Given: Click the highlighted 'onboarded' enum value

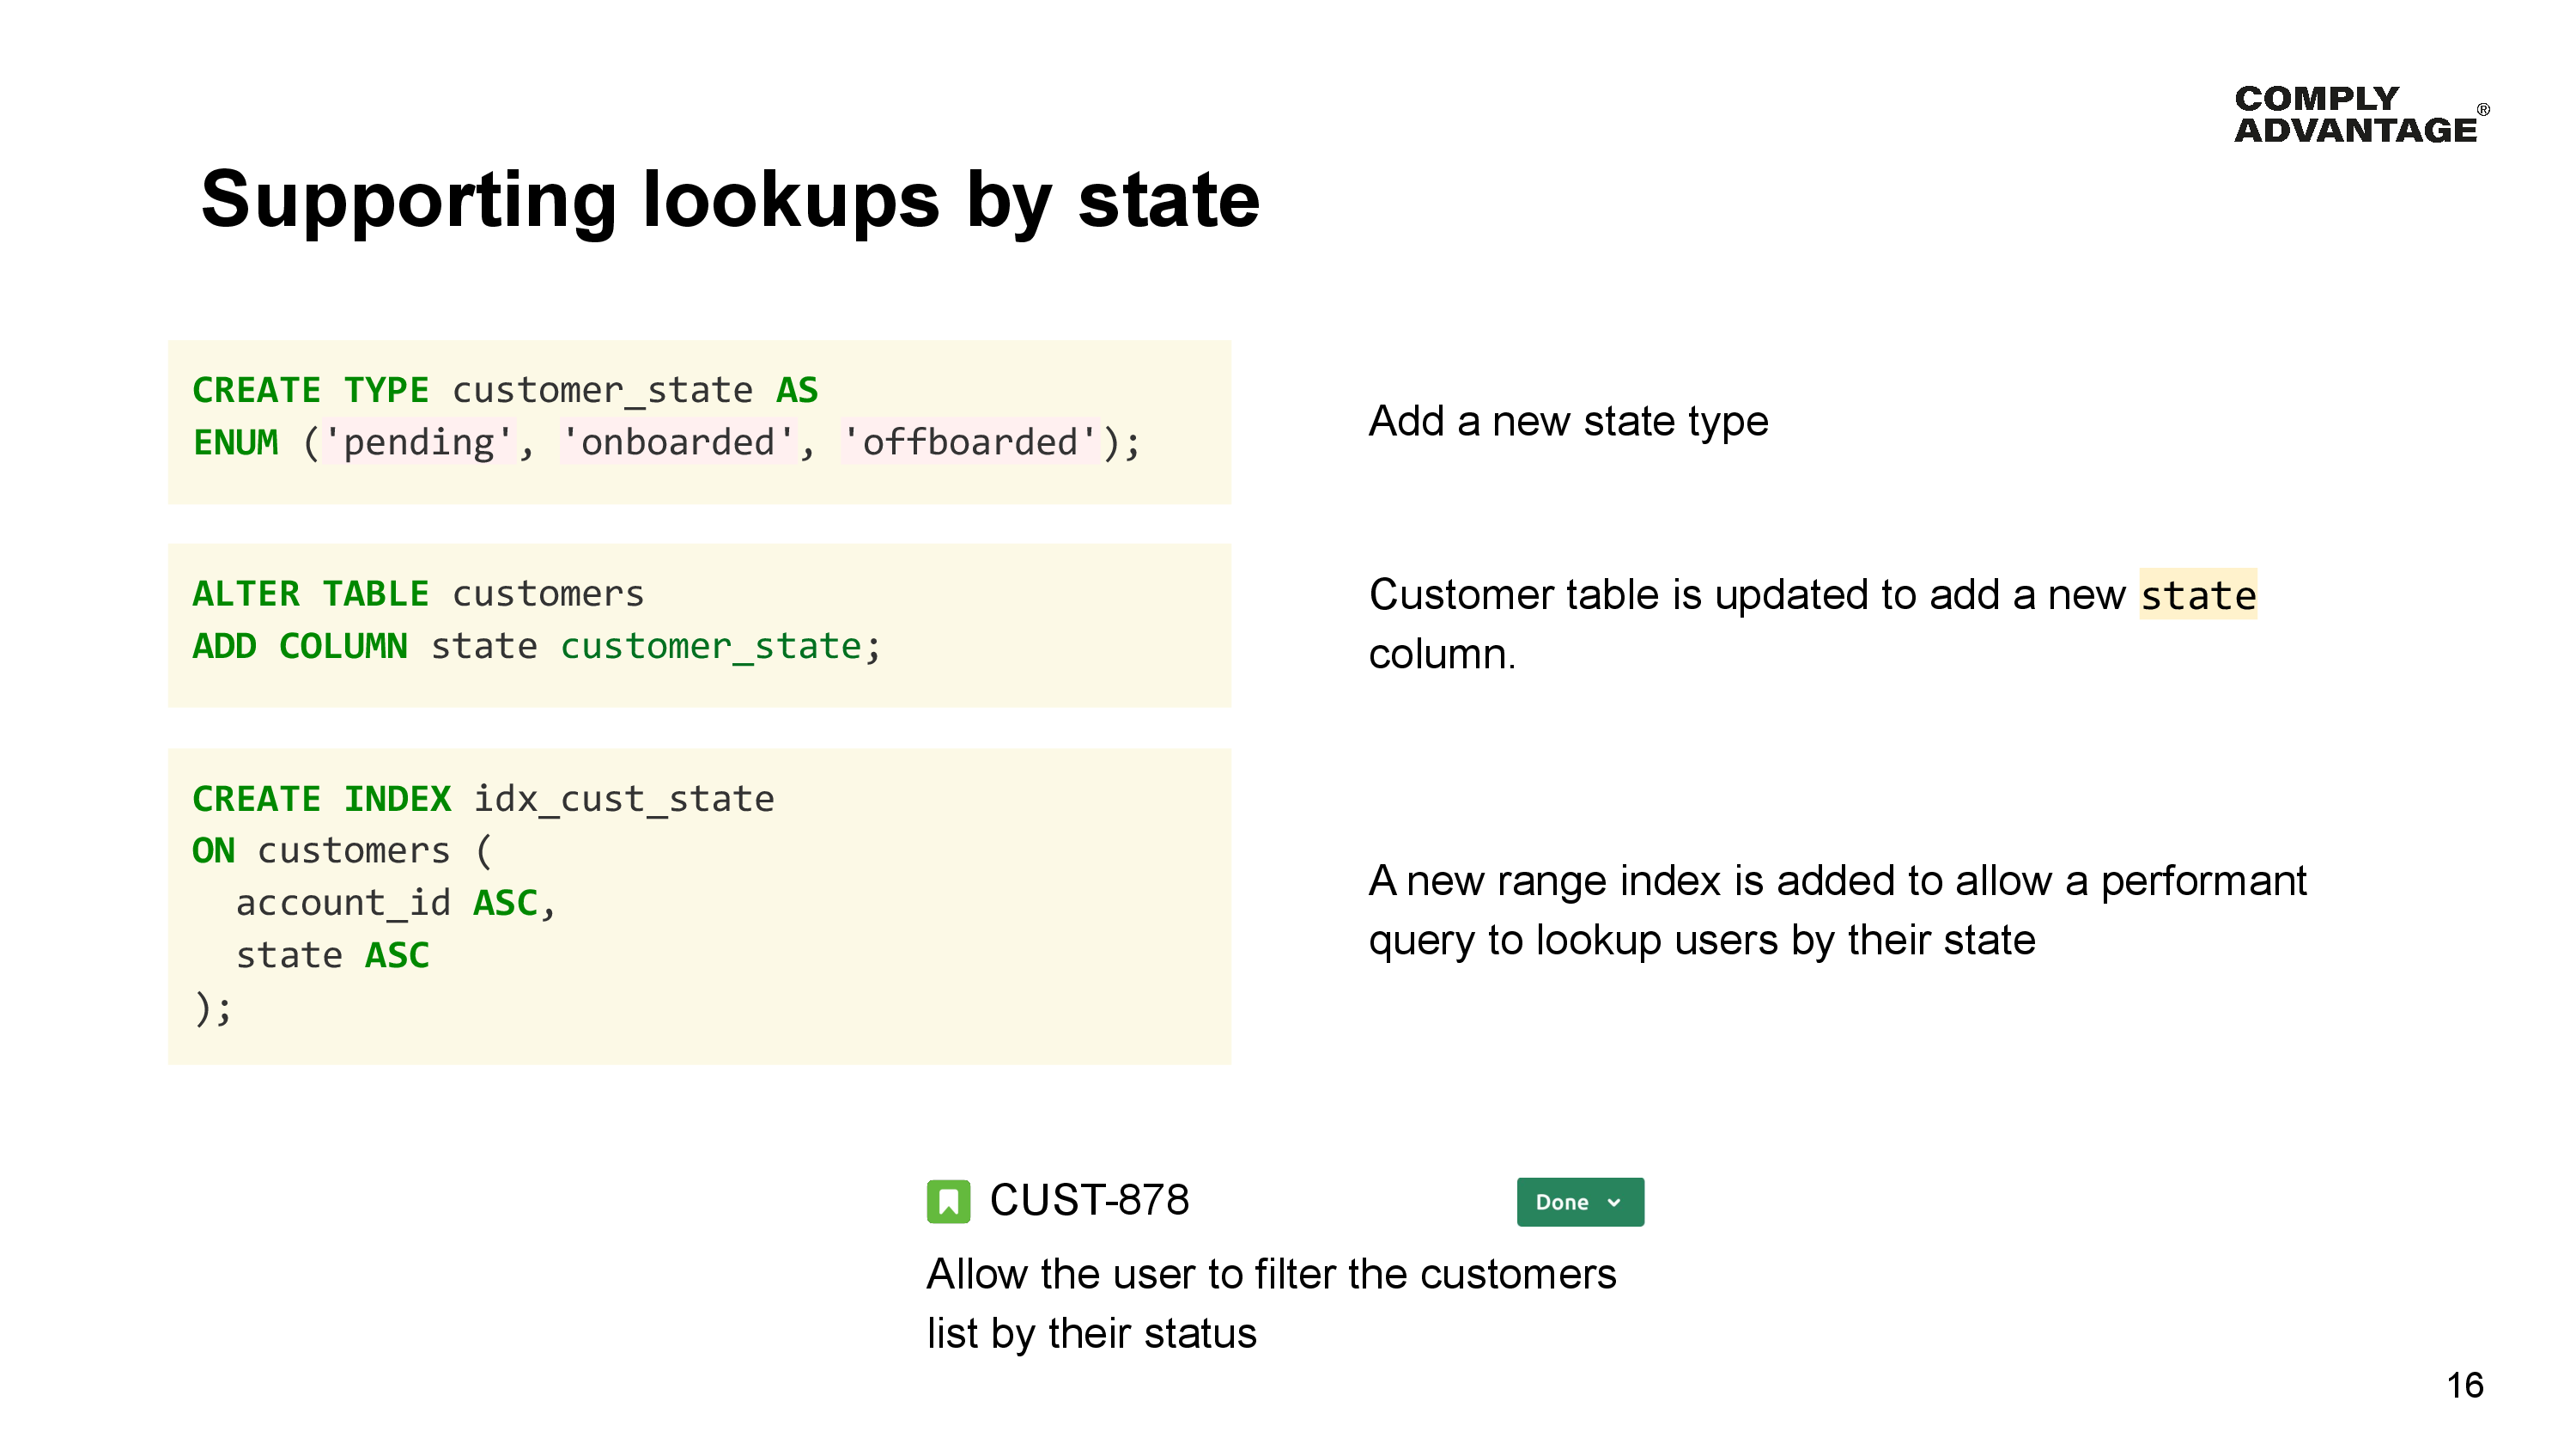Looking at the screenshot, I should [679, 442].
